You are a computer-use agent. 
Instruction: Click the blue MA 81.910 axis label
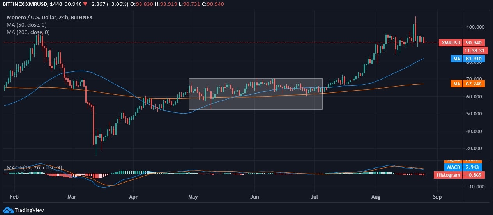click(x=468, y=59)
